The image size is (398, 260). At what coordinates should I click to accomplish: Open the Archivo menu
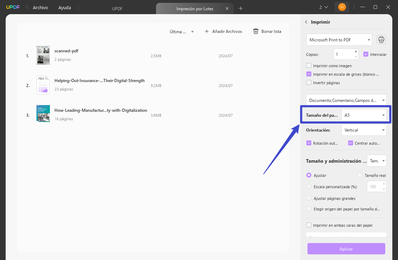40,7
